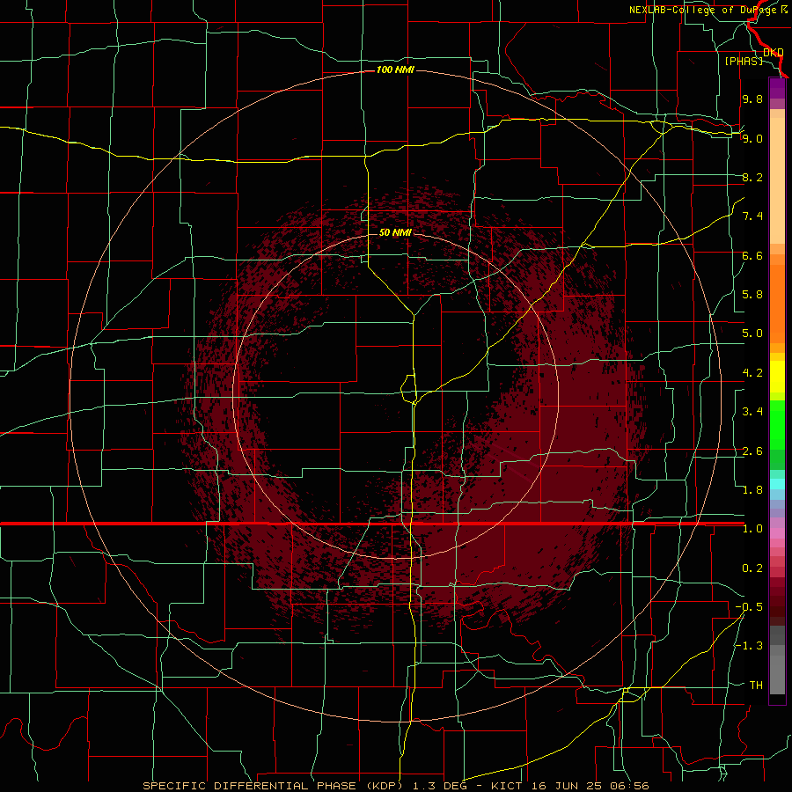Click the 0.2 value on color scale
The width and height of the screenshot is (792, 792).
point(752,568)
